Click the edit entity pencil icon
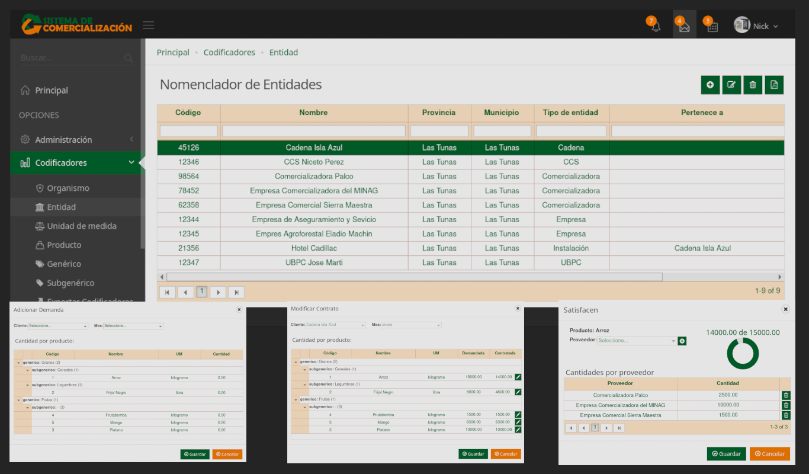 (731, 85)
